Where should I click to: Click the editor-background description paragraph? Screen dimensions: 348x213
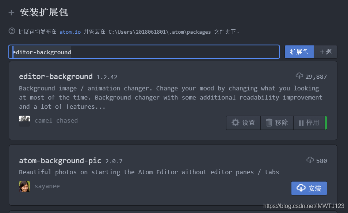click(x=171, y=97)
